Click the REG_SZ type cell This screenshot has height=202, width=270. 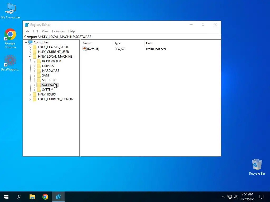point(119,49)
